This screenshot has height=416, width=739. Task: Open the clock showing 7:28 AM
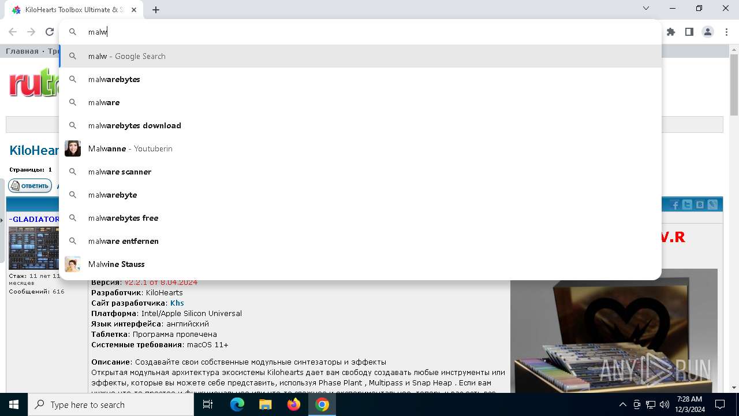pos(689,404)
